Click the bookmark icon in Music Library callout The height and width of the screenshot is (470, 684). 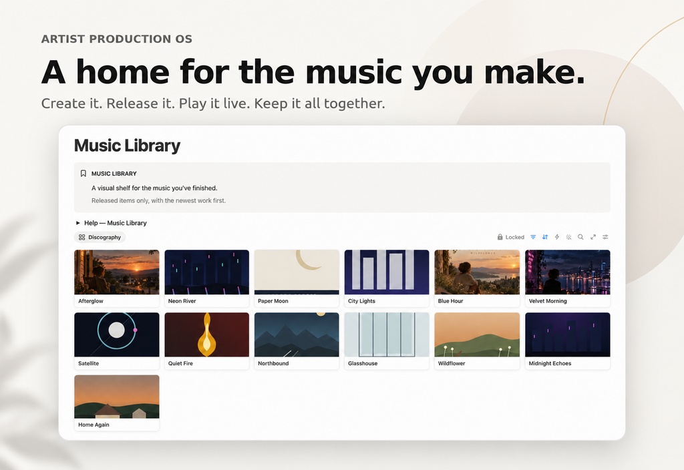point(83,174)
